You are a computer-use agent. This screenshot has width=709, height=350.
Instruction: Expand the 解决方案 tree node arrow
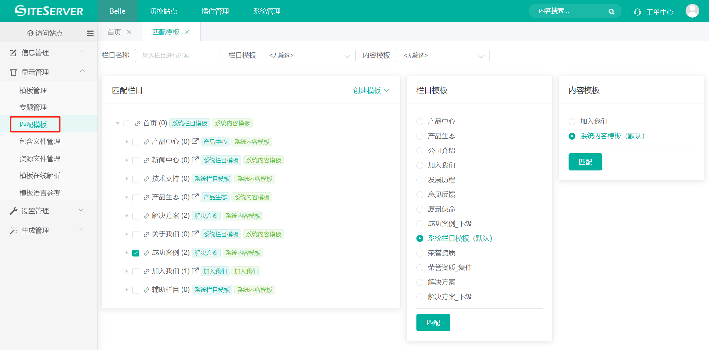(126, 216)
